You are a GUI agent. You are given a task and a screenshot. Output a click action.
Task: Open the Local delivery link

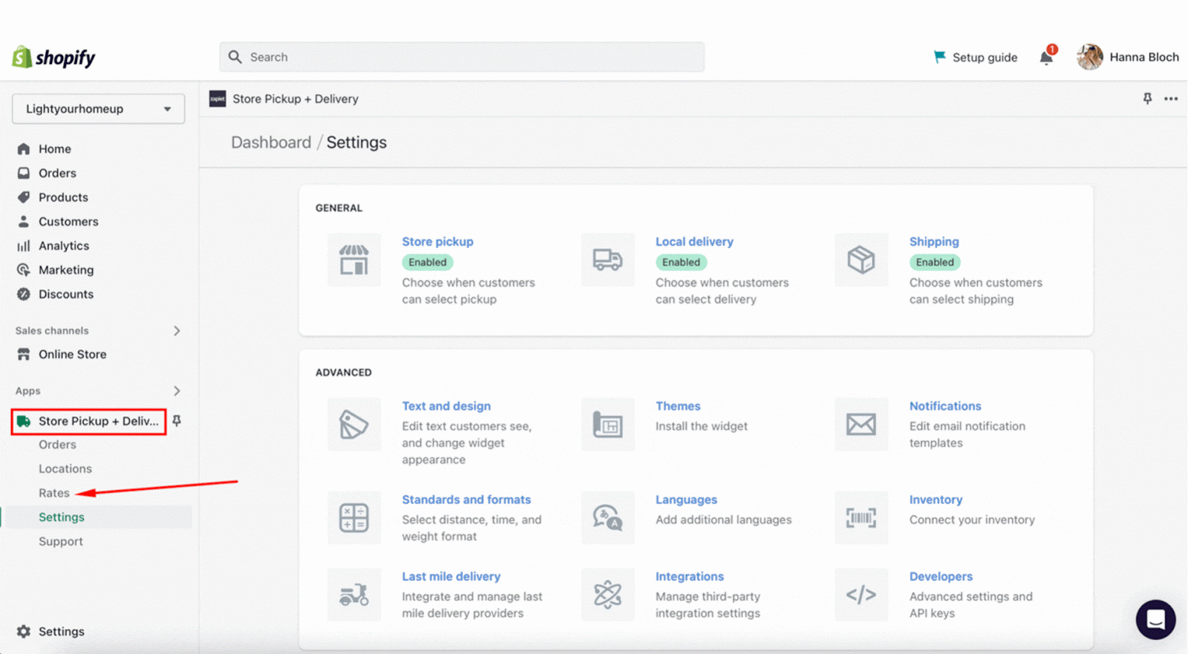(694, 242)
